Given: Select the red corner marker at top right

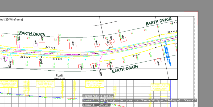Looking at the screenshot, I should point(197,12).
